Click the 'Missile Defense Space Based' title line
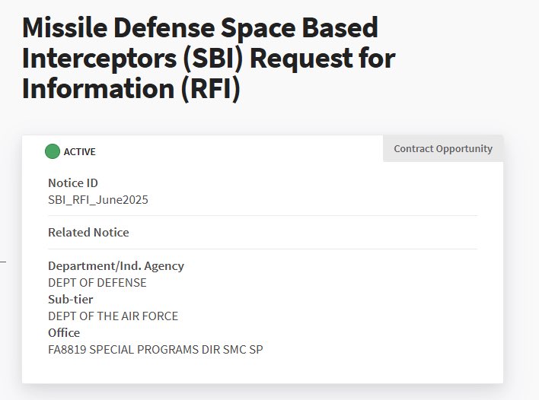This screenshot has height=400, width=539. [200, 29]
